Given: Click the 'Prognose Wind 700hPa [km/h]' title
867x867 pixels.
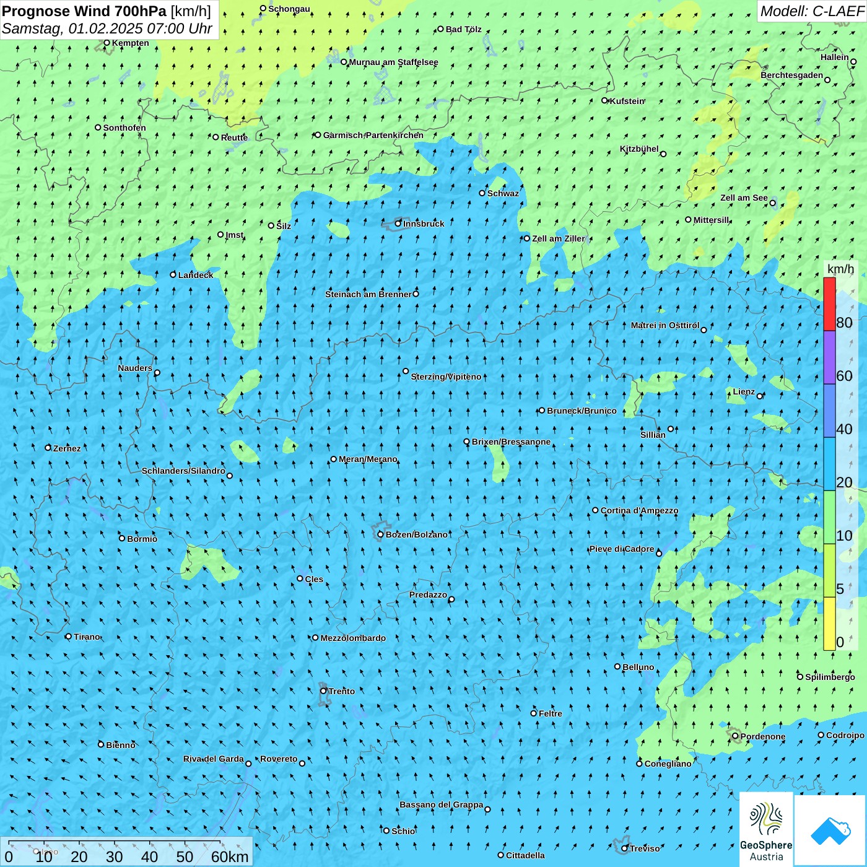Looking at the screenshot, I should click(107, 11).
